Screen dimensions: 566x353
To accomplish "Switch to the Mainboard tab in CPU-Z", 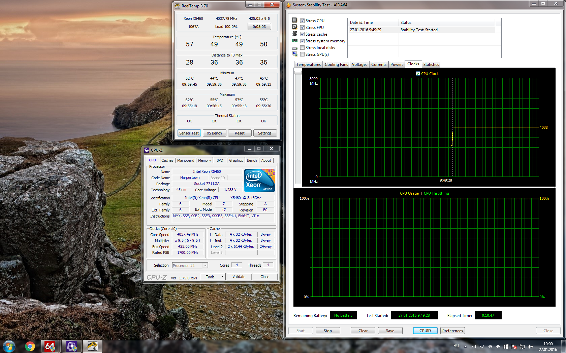I will point(186,160).
